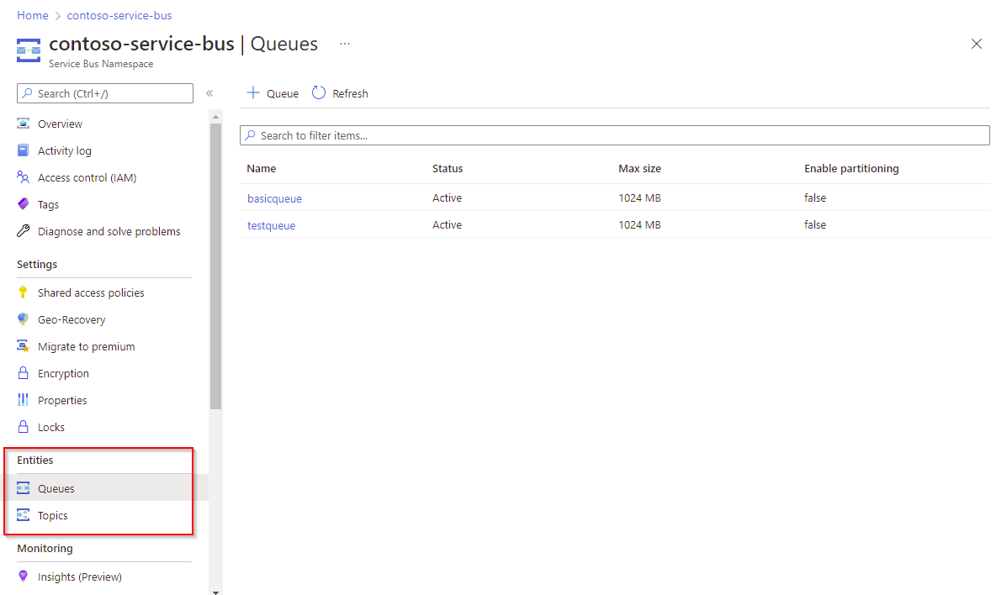The image size is (1007, 595).
Task: Create a new Queue
Action: pos(272,93)
